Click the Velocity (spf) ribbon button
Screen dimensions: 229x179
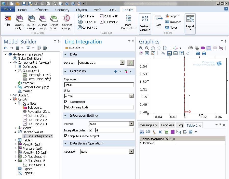(x=19, y=22)
